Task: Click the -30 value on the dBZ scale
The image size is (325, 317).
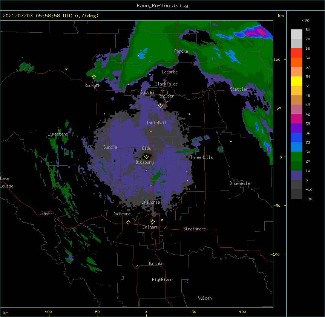Action: (x=309, y=199)
